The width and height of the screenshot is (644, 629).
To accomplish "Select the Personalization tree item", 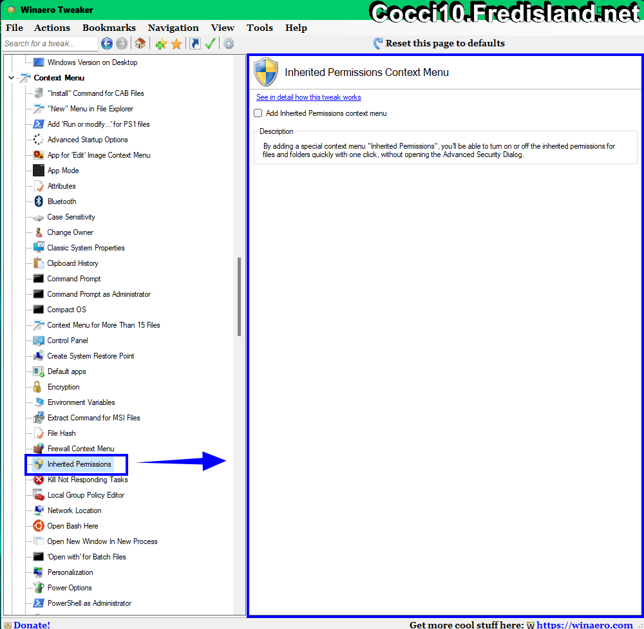I will [70, 572].
